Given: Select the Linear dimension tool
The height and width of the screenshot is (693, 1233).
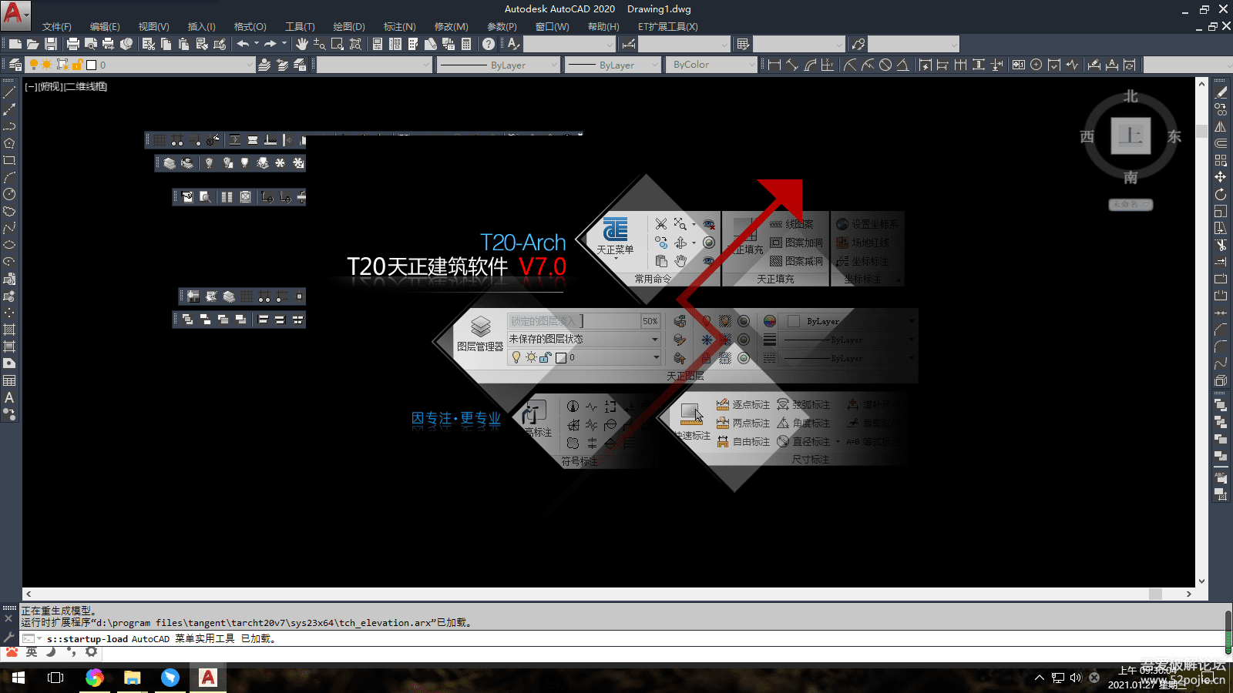Looking at the screenshot, I should pyautogui.click(x=774, y=65).
